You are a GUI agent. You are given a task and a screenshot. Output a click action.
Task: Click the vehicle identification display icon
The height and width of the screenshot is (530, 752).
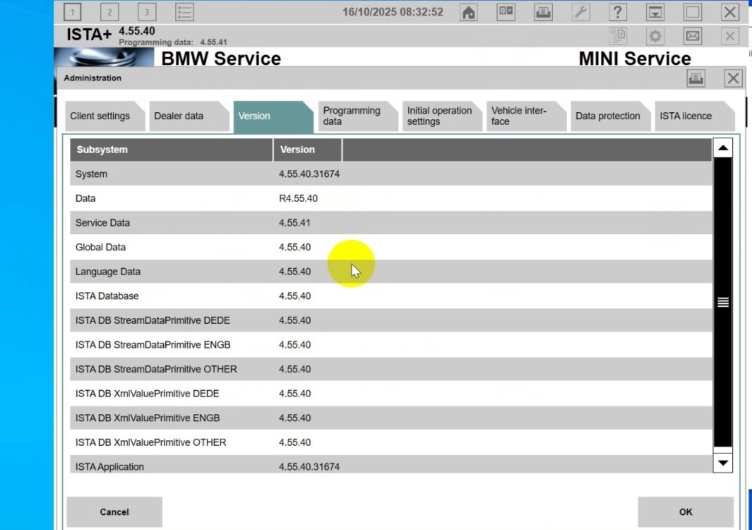coord(506,12)
